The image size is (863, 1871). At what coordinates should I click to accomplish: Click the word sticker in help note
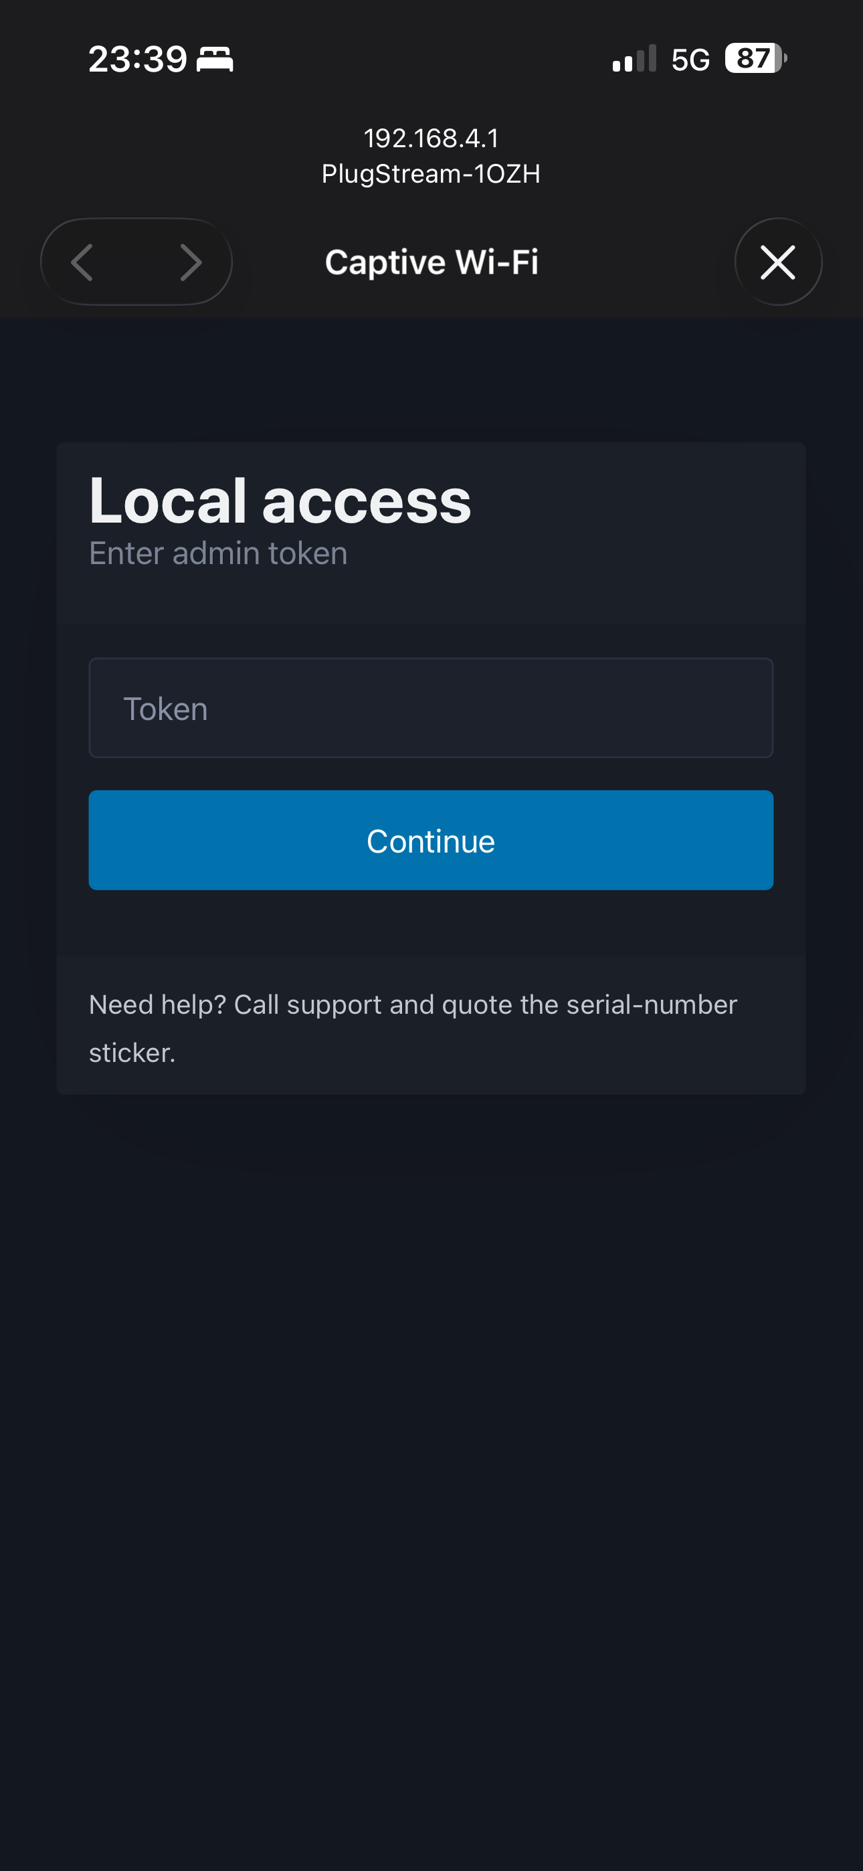click(130, 1053)
